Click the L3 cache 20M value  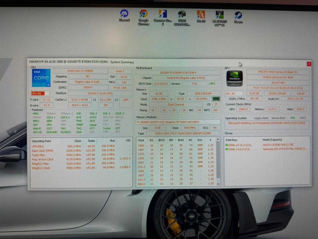[125, 102]
